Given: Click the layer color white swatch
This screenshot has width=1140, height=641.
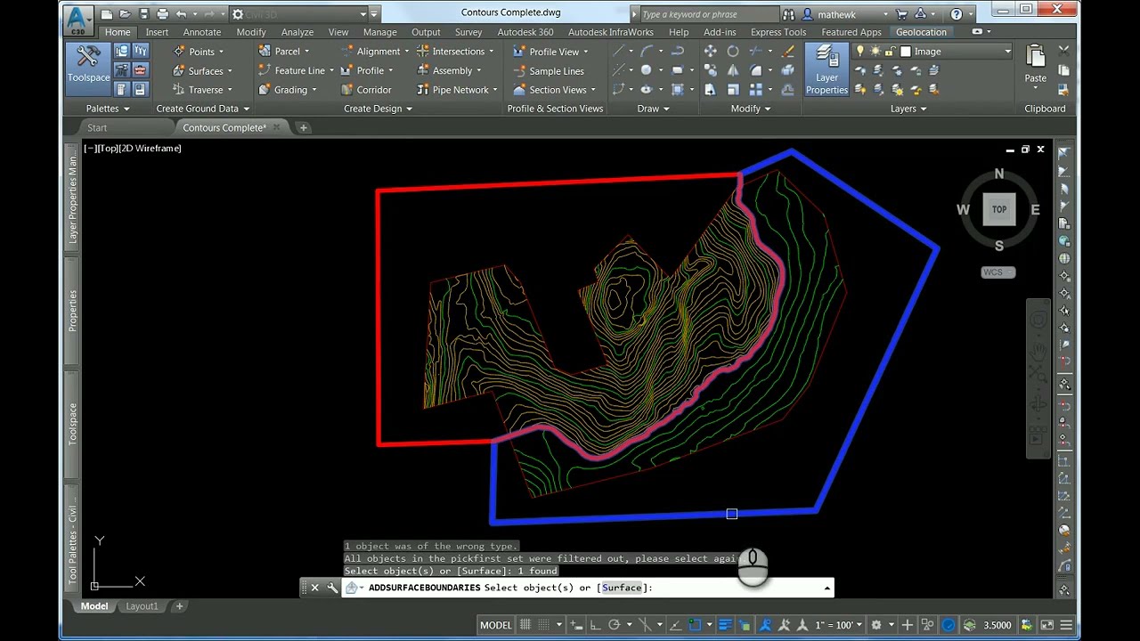Looking at the screenshot, I should coord(906,52).
